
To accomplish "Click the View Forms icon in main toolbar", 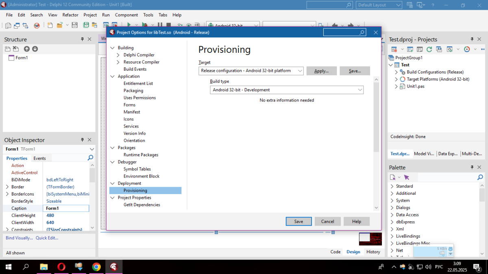I will (17, 25).
